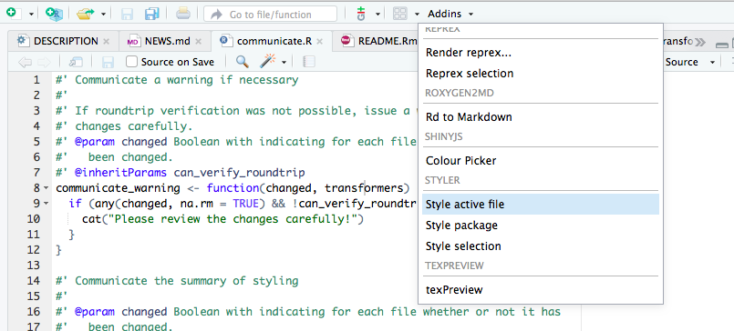Open an existing file with folder icon
The height and width of the screenshot is (331, 734).
85,14
